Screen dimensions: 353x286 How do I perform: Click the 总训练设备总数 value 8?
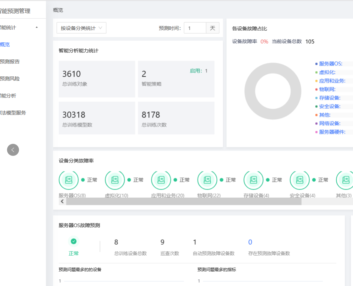coord(116,242)
